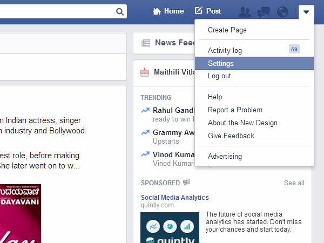
Task: Click the SPONSORED section heading
Action: point(160,183)
